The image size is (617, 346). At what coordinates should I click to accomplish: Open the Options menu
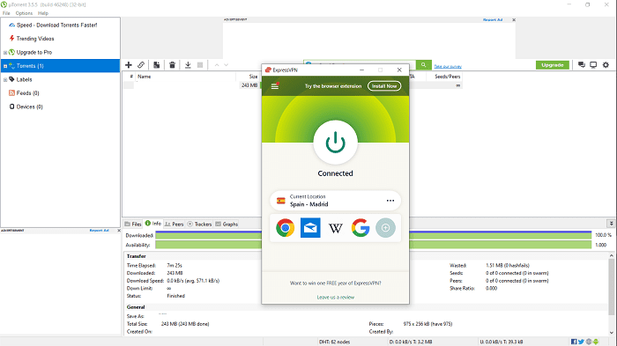pyautogui.click(x=24, y=13)
